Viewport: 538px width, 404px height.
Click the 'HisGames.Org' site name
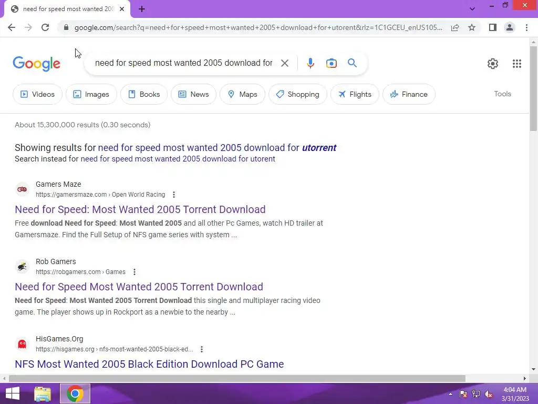tap(59, 339)
